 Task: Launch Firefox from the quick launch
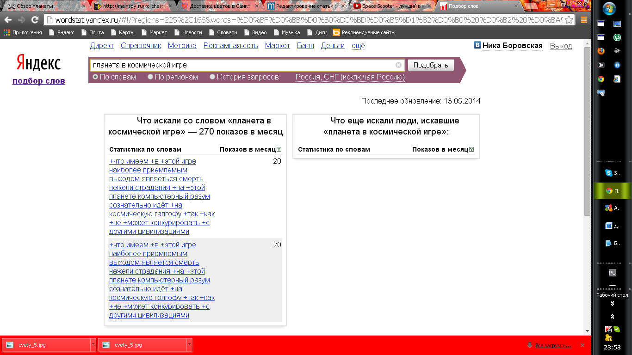(601, 51)
